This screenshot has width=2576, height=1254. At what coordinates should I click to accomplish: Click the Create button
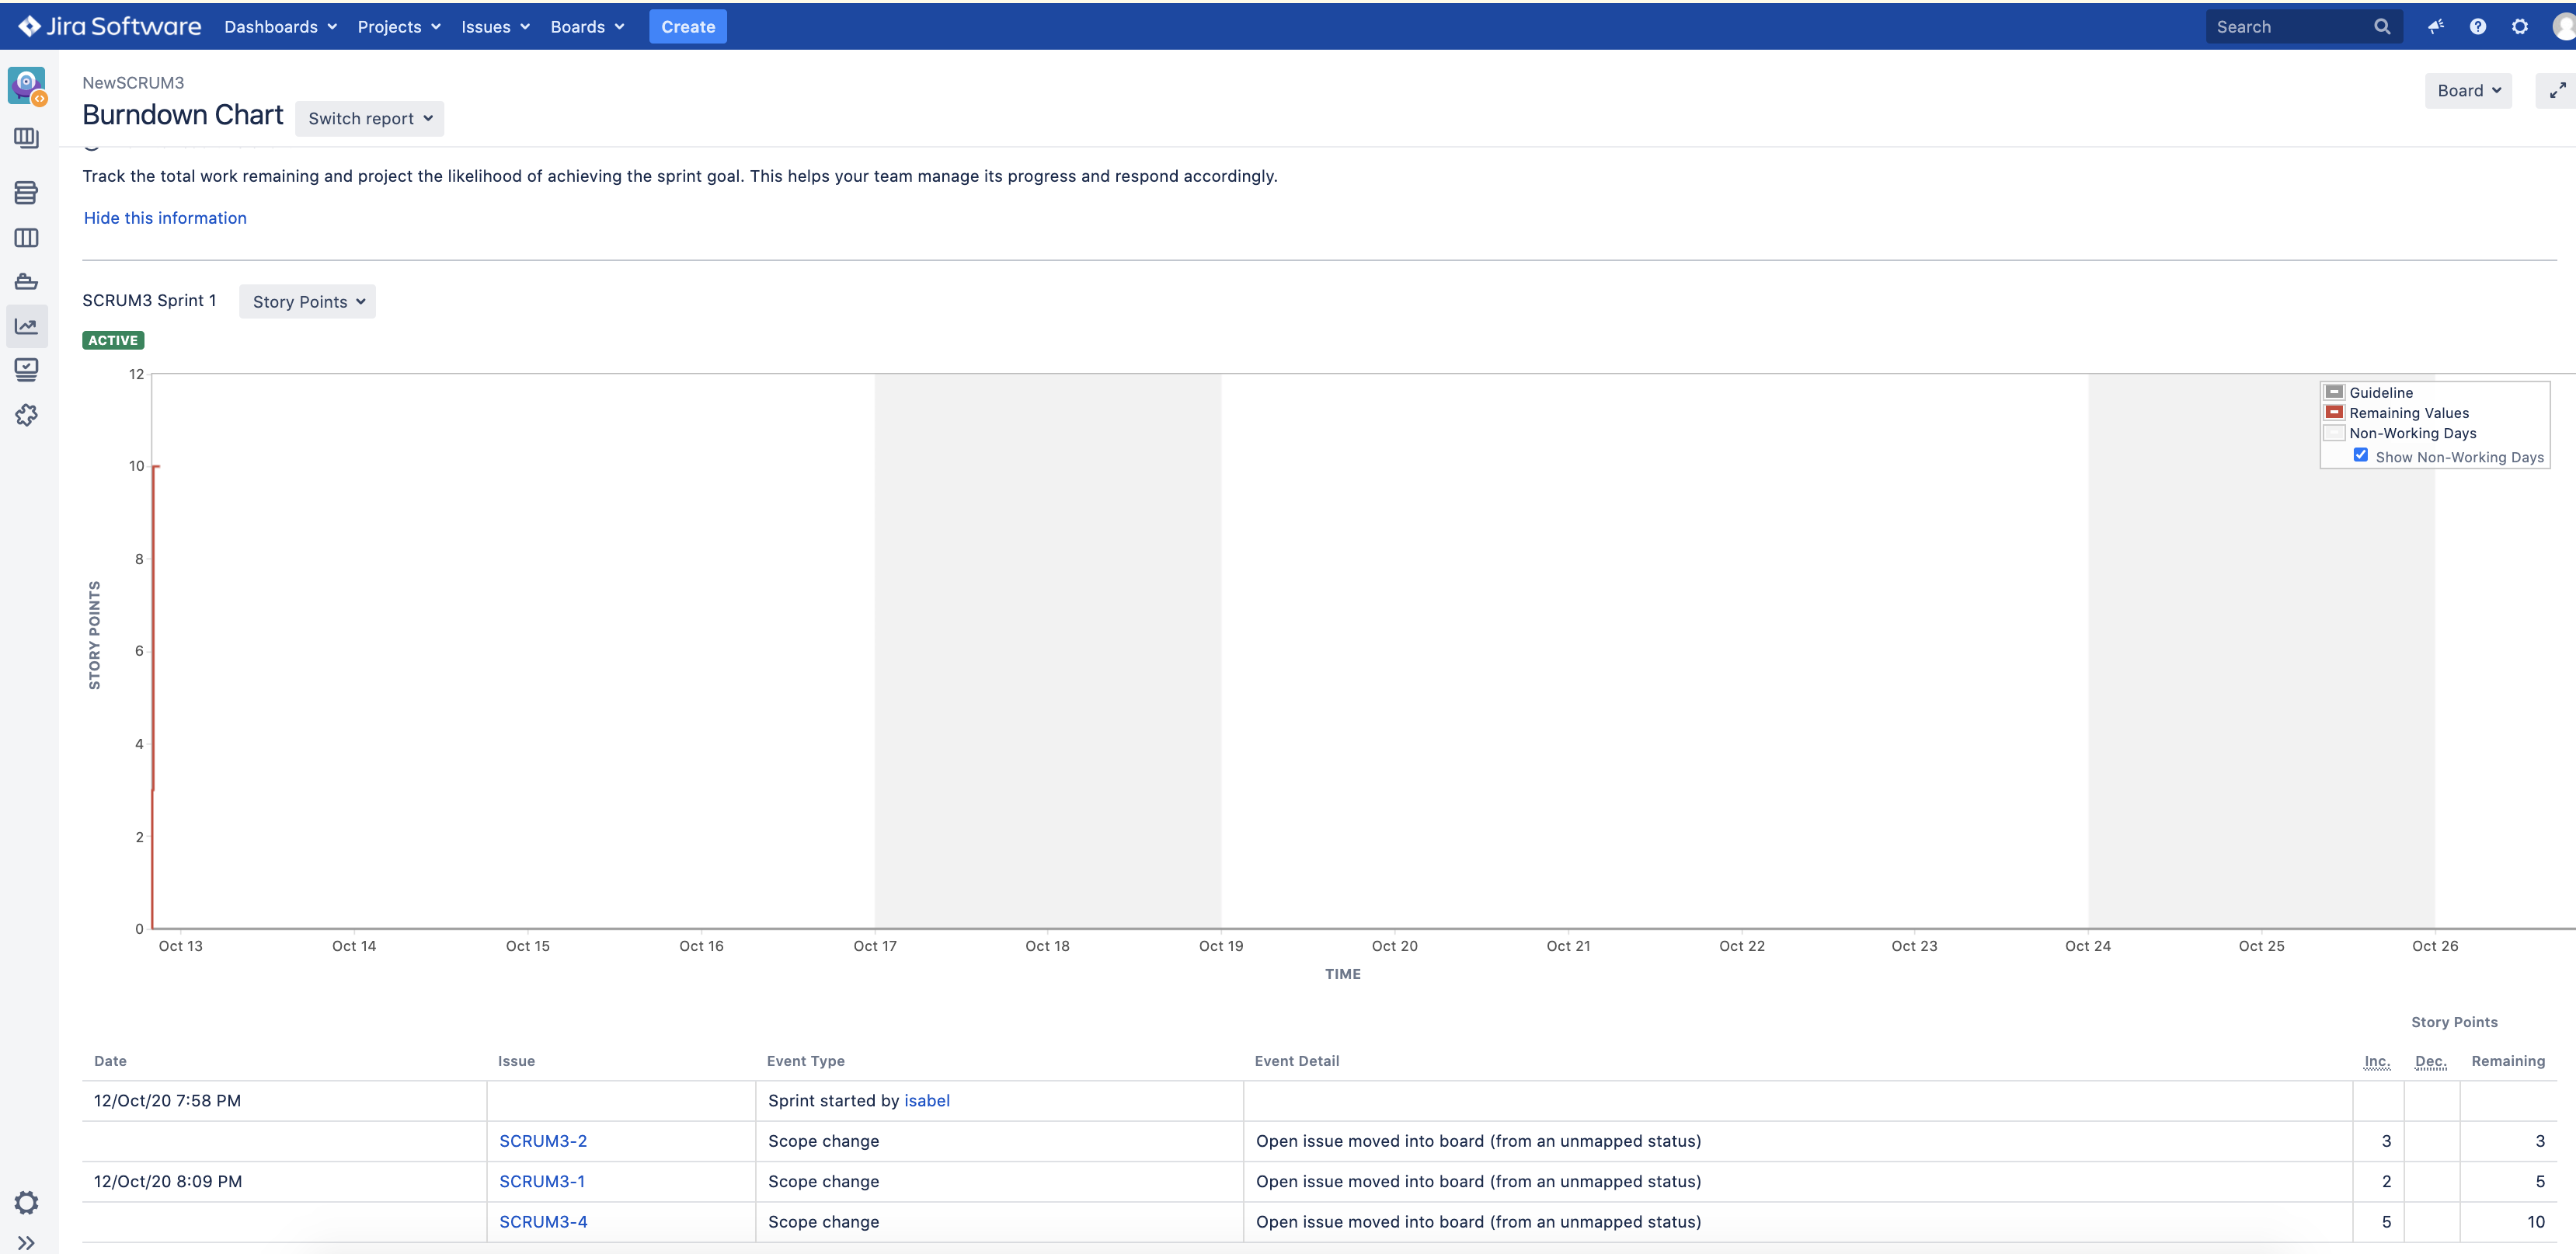point(687,27)
